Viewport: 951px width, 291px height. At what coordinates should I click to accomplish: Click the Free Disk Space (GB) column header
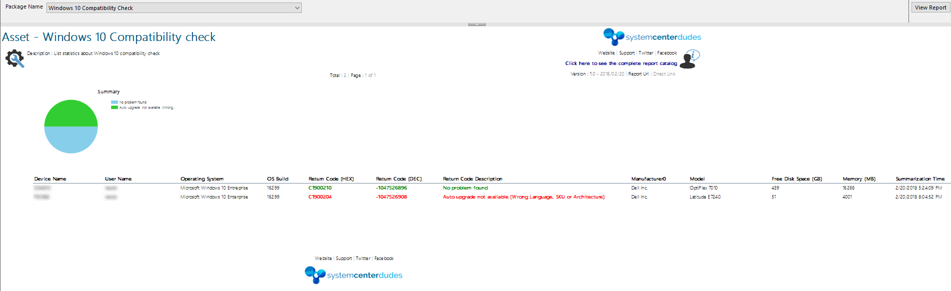(797, 179)
